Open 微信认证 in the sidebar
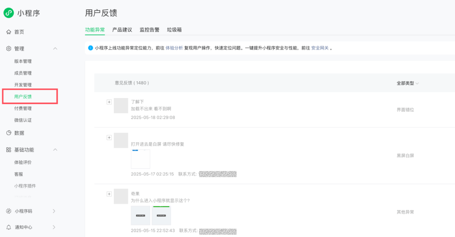 pos(23,120)
